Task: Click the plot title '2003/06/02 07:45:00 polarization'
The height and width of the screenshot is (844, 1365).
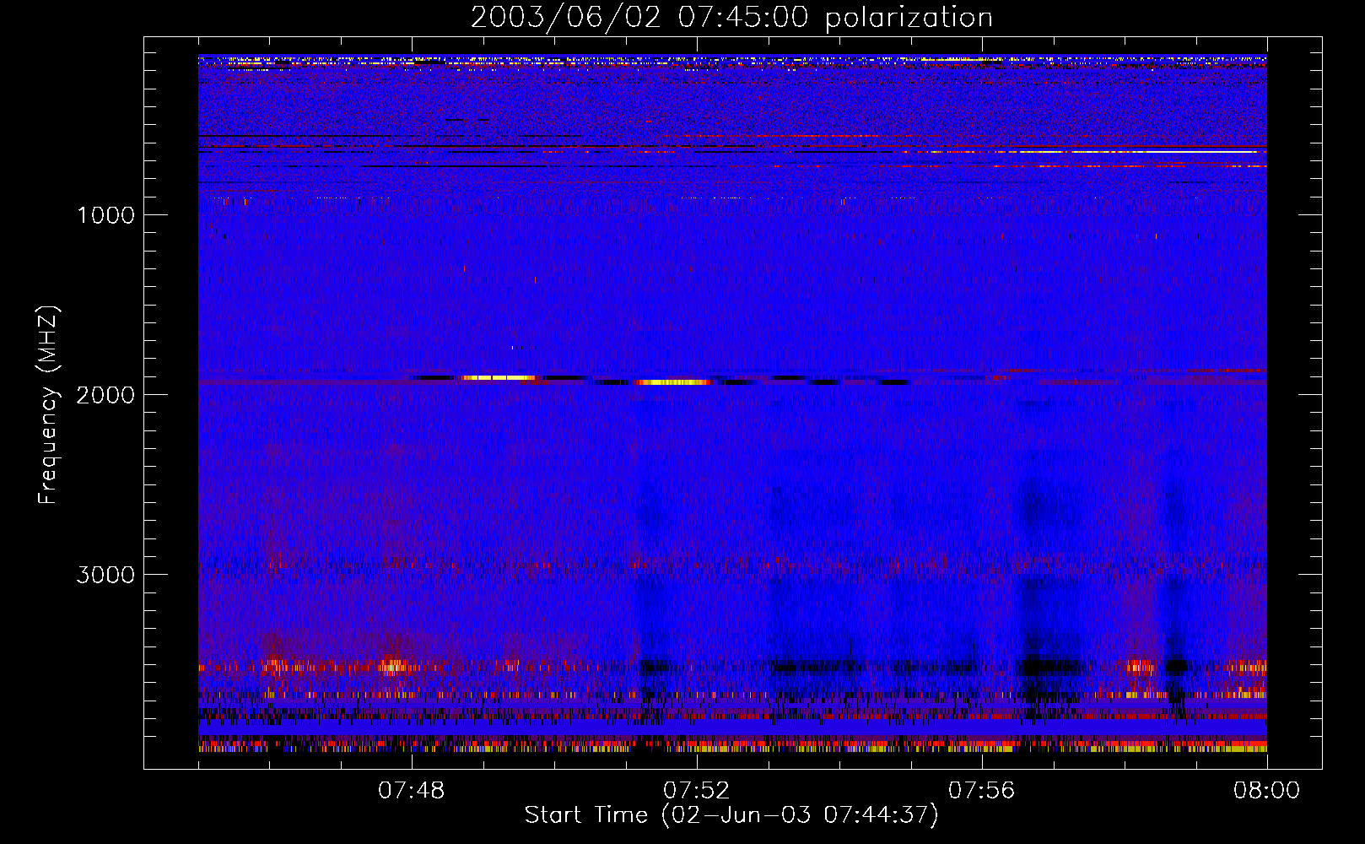Action: click(x=731, y=18)
